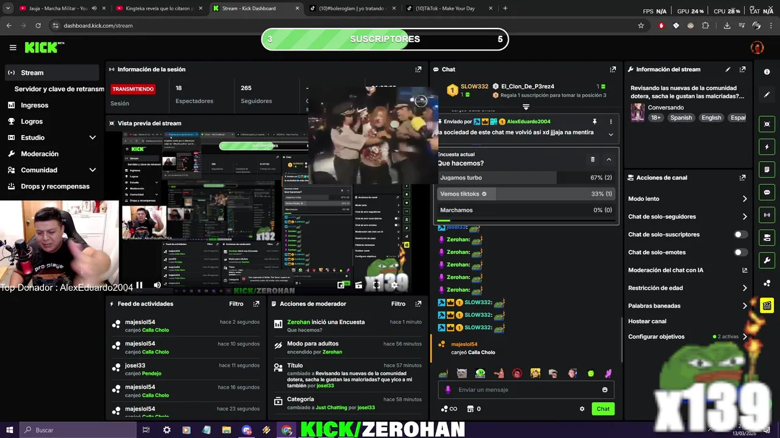Click Hostear canal action
Screen dimensions: 780x438
click(x=647, y=321)
